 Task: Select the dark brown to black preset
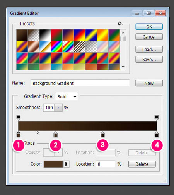pyautogui.click(x=22, y=35)
